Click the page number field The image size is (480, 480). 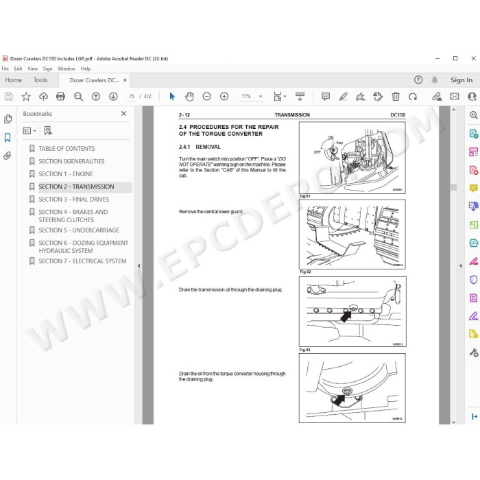[x=132, y=97]
